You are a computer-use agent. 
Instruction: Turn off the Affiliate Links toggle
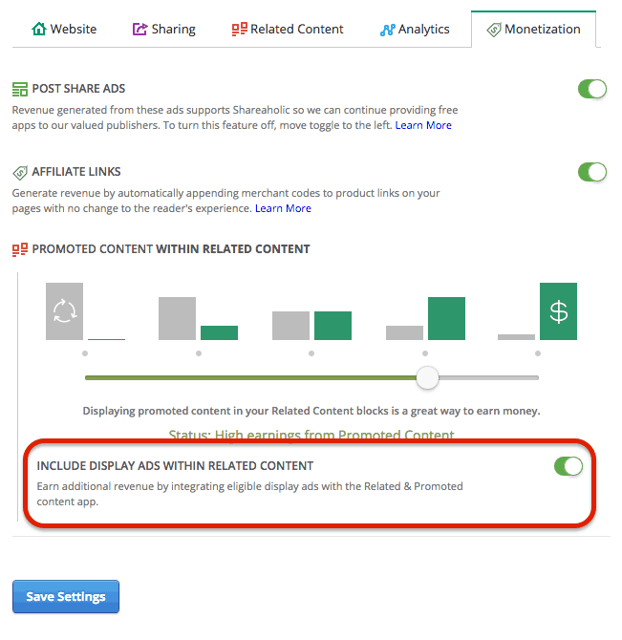(591, 172)
